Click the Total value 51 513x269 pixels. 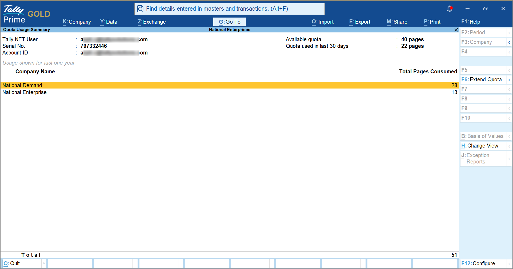click(x=454, y=255)
